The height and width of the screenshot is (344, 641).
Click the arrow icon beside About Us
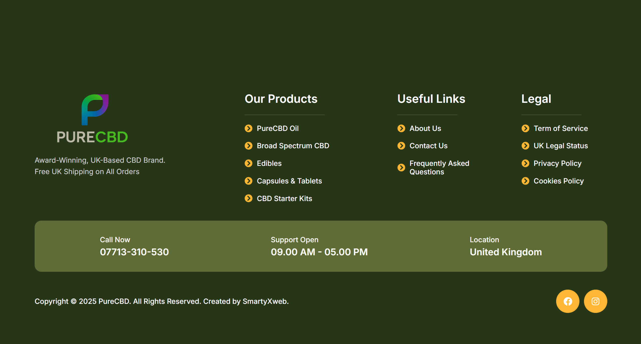click(401, 128)
